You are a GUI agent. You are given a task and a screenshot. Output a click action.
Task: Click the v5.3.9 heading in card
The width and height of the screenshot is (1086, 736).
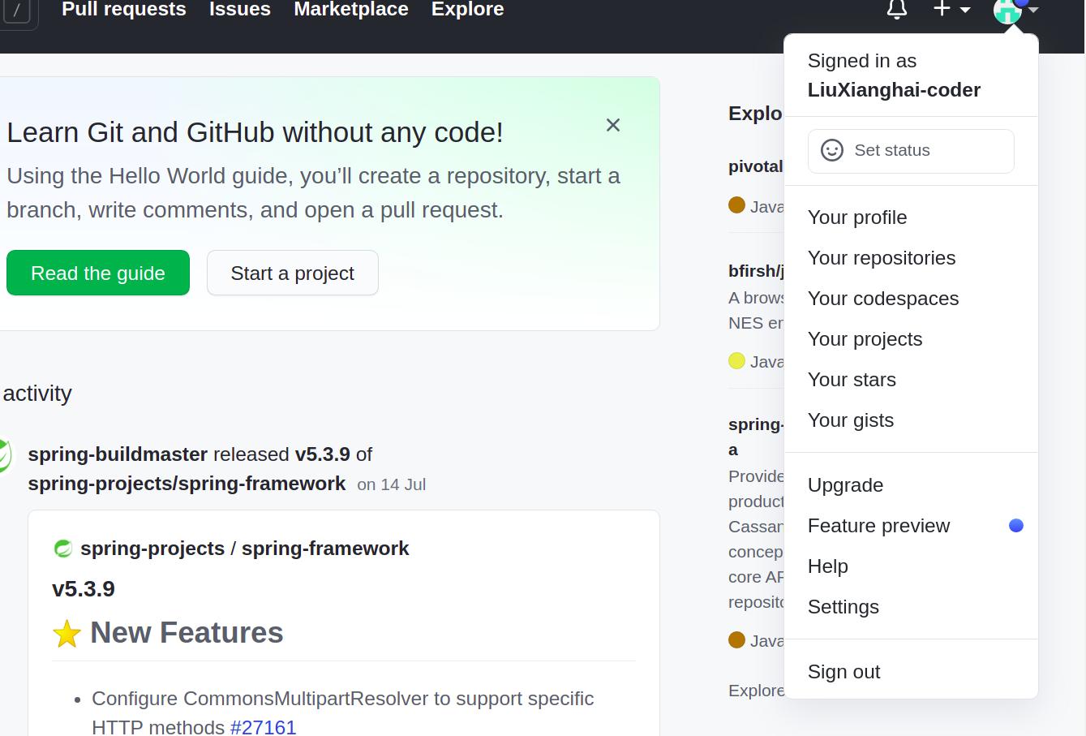pyautogui.click(x=84, y=589)
